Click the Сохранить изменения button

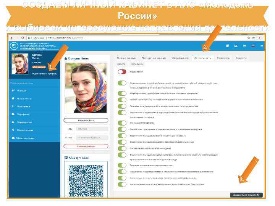(x=246, y=195)
